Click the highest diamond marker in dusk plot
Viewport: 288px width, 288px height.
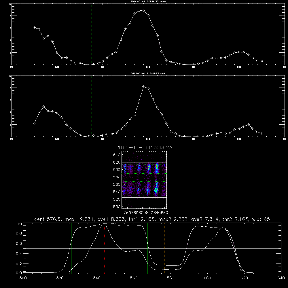click(x=144, y=86)
